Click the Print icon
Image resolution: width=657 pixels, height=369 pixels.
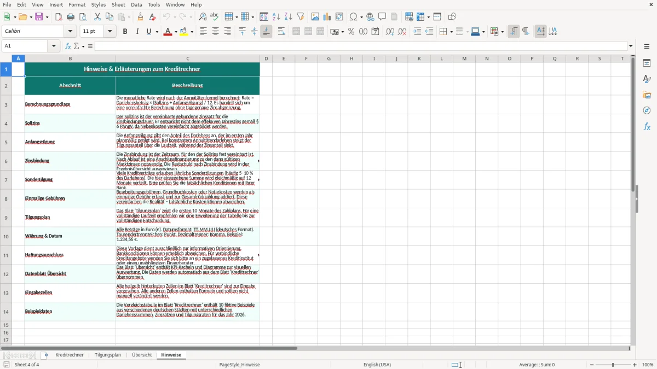coord(71,17)
